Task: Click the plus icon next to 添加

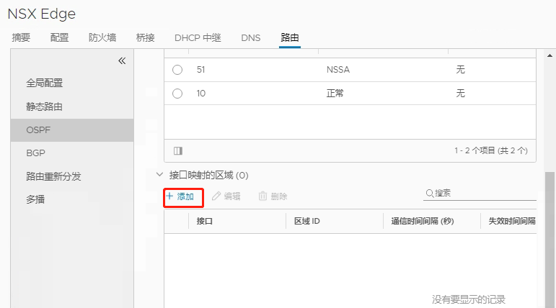Action: point(169,196)
